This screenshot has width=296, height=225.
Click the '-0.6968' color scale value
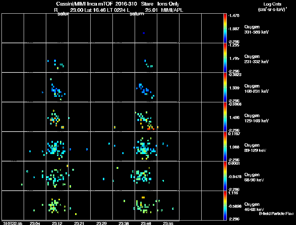[x=235, y=104]
